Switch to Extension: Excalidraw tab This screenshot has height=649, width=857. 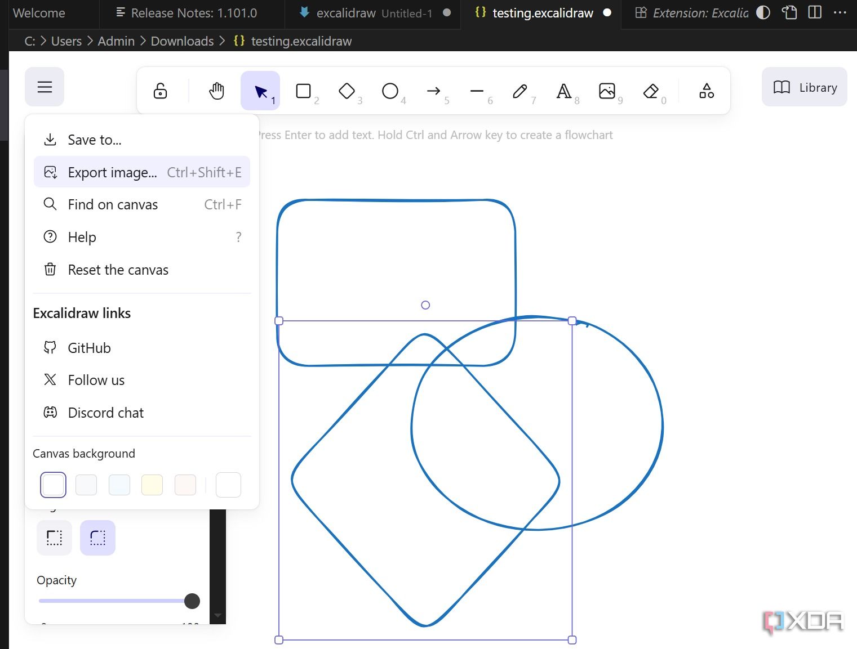692,13
